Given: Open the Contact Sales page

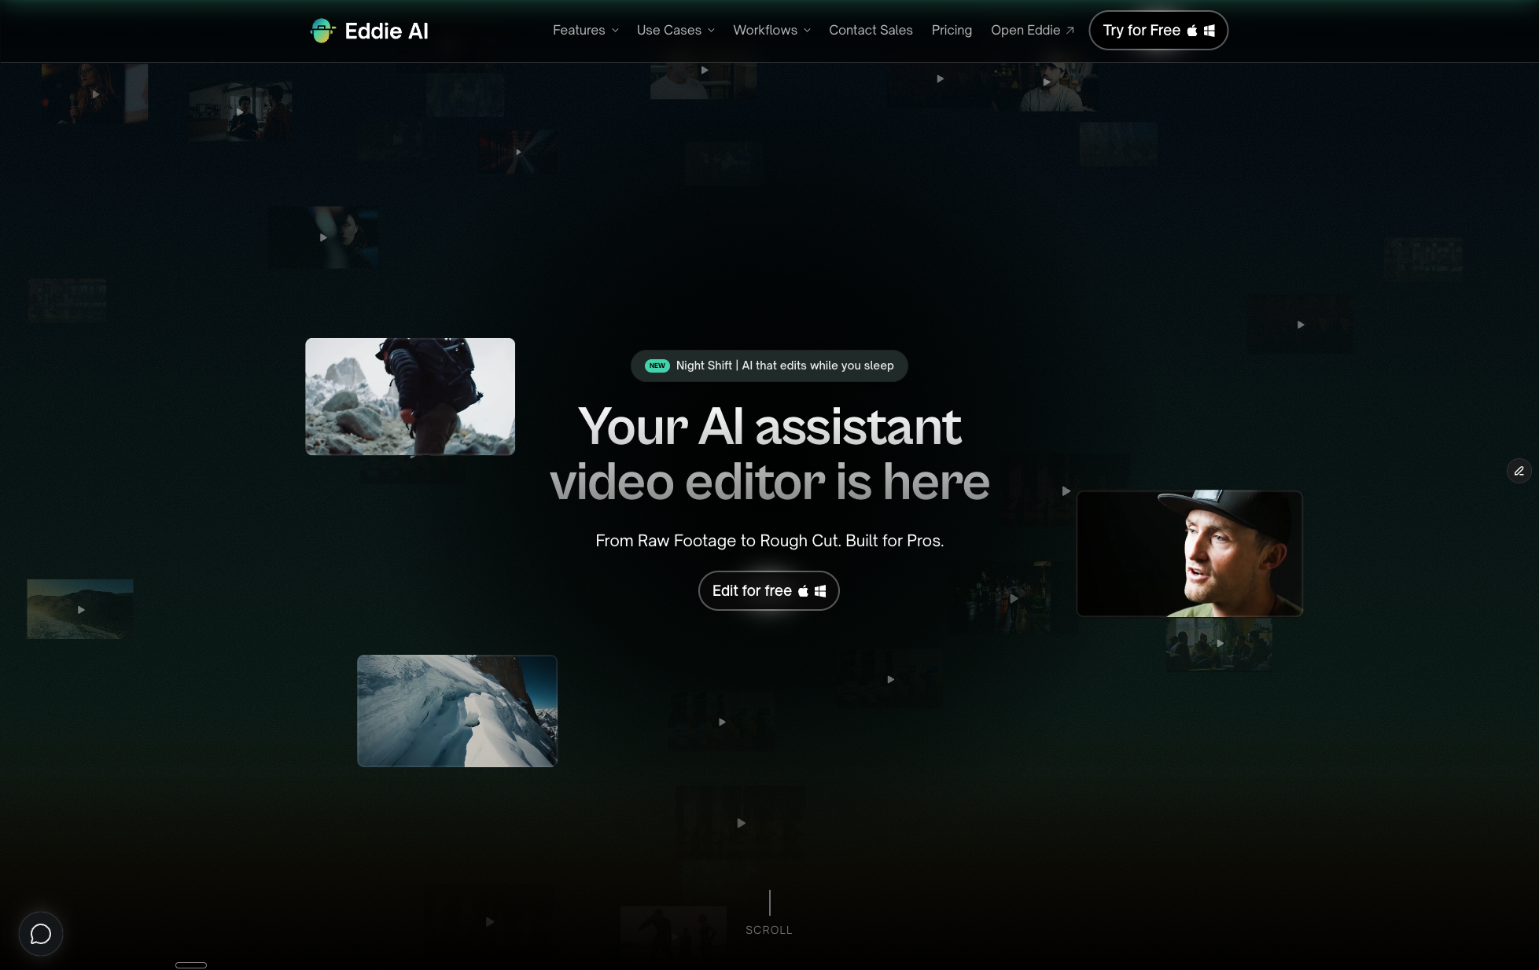Looking at the screenshot, I should pos(871,31).
